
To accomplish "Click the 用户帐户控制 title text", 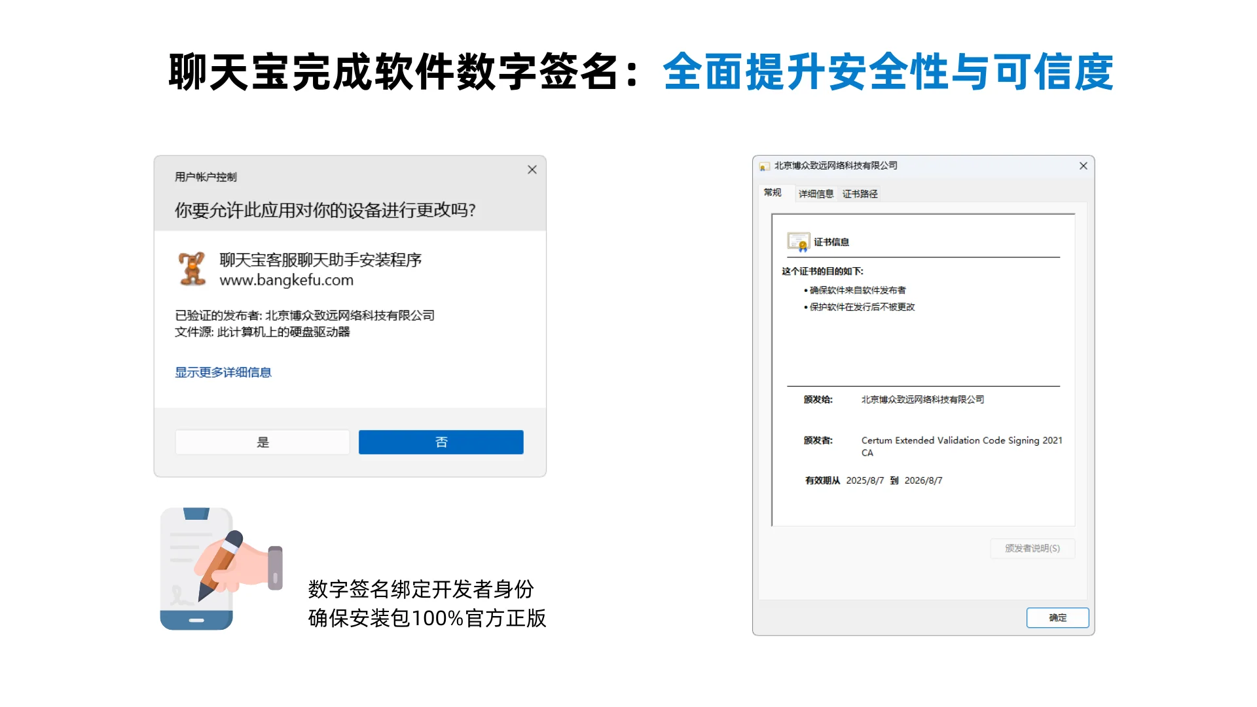I will pyautogui.click(x=206, y=177).
